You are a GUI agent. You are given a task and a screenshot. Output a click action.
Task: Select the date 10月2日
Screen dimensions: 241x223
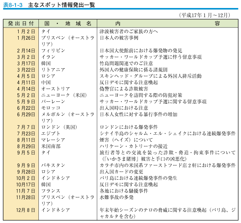point(26,178)
